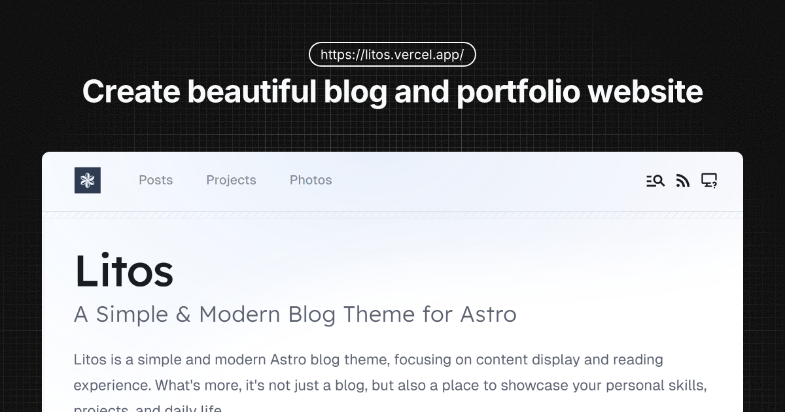Go to the Posts nav item
Image resolution: width=785 pixels, height=412 pixels.
pyautogui.click(x=156, y=180)
